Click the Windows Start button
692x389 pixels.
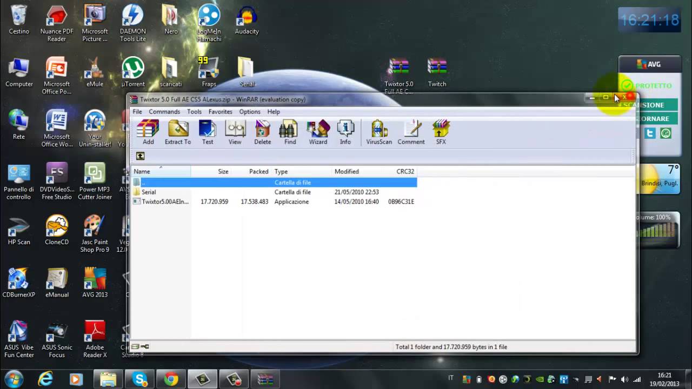(x=14, y=379)
